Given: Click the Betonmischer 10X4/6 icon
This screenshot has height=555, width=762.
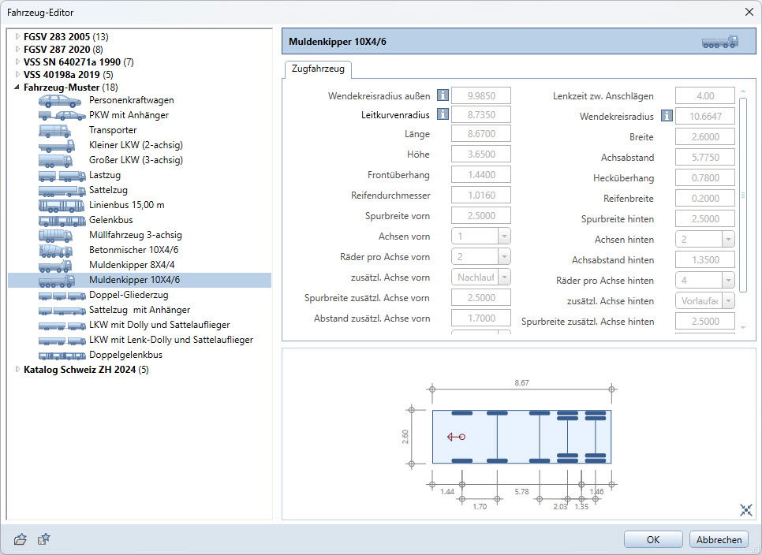Looking at the screenshot, I should pos(55,251).
